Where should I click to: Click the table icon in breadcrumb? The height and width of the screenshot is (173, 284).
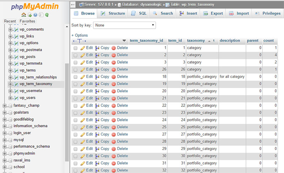tap(168, 5)
